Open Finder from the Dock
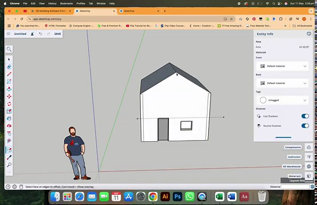This screenshot has width=317, height=205. pyautogui.click(x=55, y=196)
